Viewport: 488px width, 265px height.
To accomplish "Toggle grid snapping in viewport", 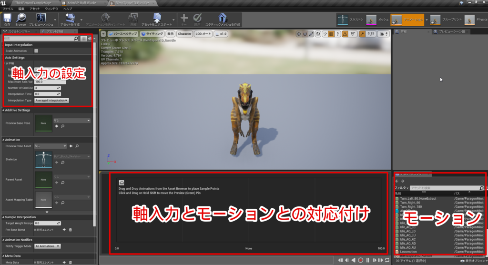I will [332, 34].
